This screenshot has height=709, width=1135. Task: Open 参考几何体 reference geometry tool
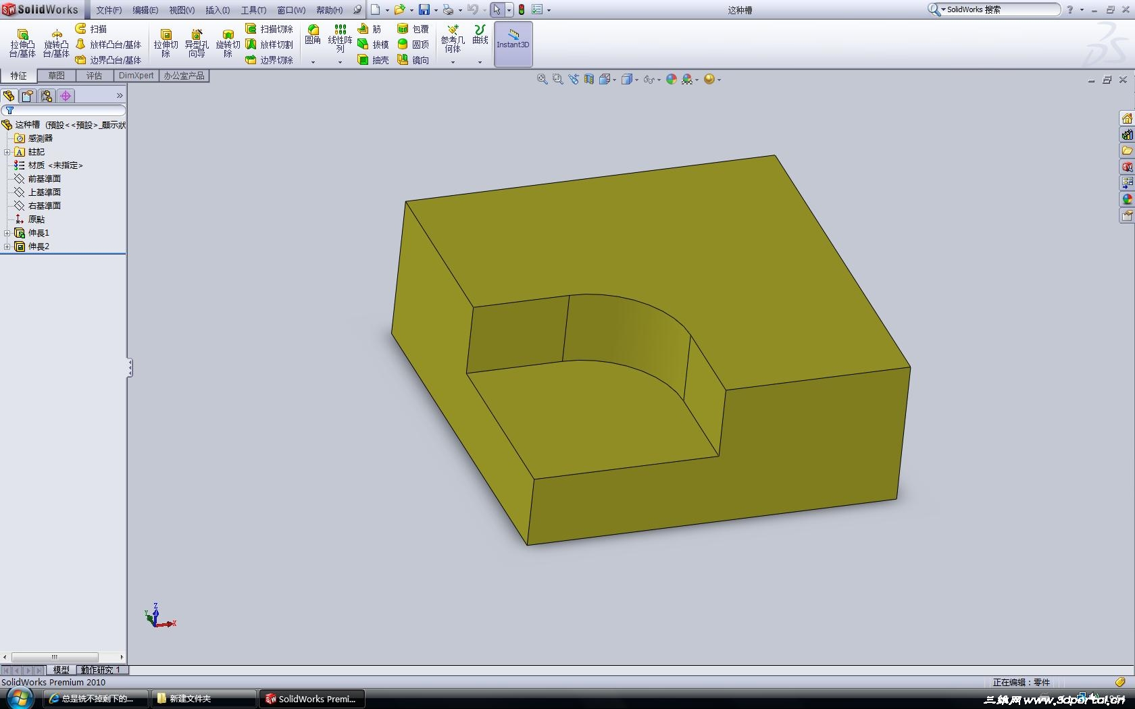coord(453,38)
